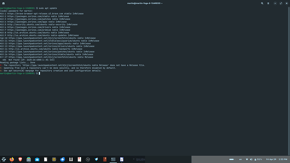Click the terminal vertical scrollbar
The height and width of the screenshot is (163, 290).
(x=289, y=81)
